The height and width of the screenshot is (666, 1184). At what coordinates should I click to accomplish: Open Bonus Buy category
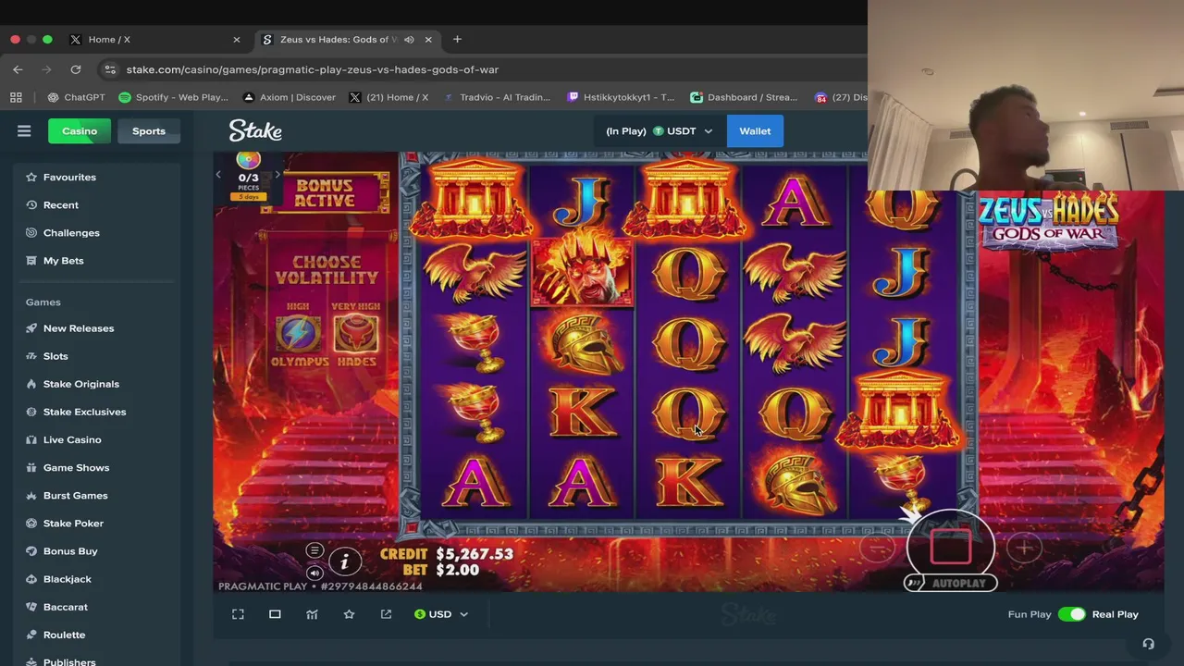point(70,550)
